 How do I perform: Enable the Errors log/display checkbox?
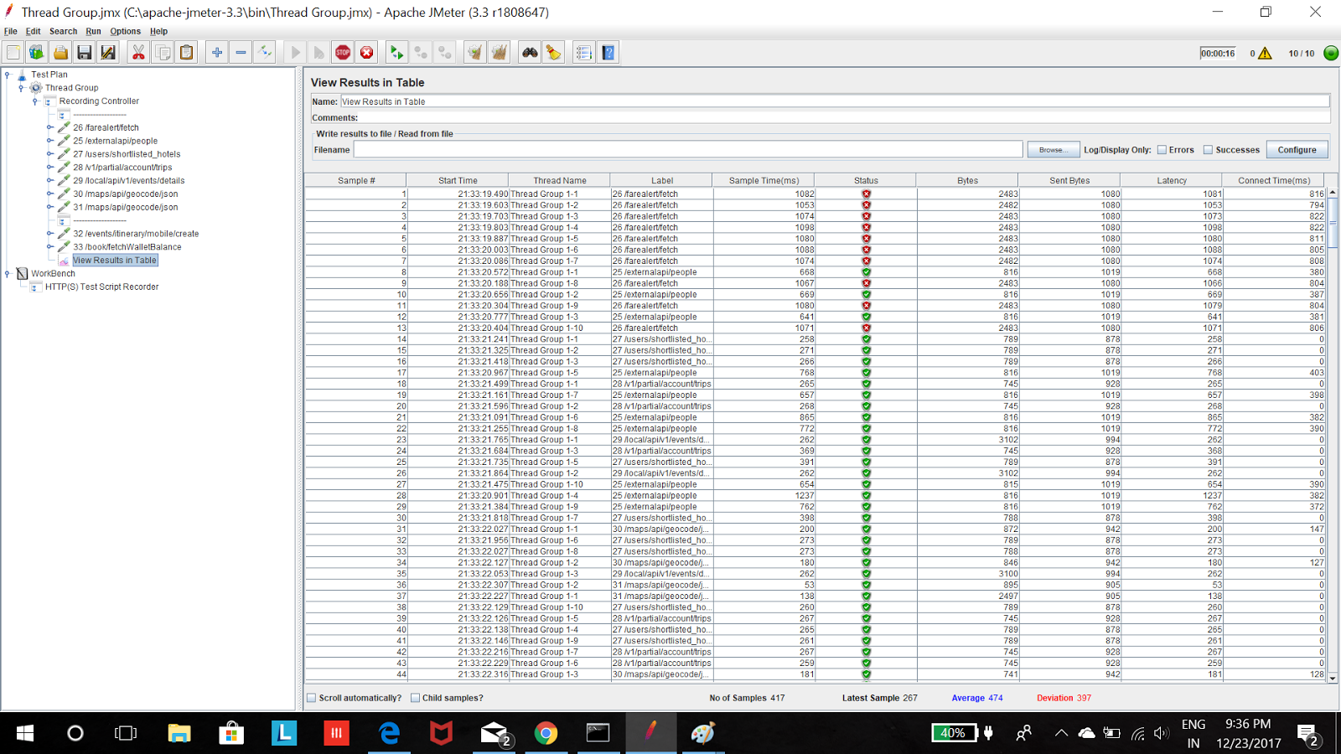[1163, 149]
